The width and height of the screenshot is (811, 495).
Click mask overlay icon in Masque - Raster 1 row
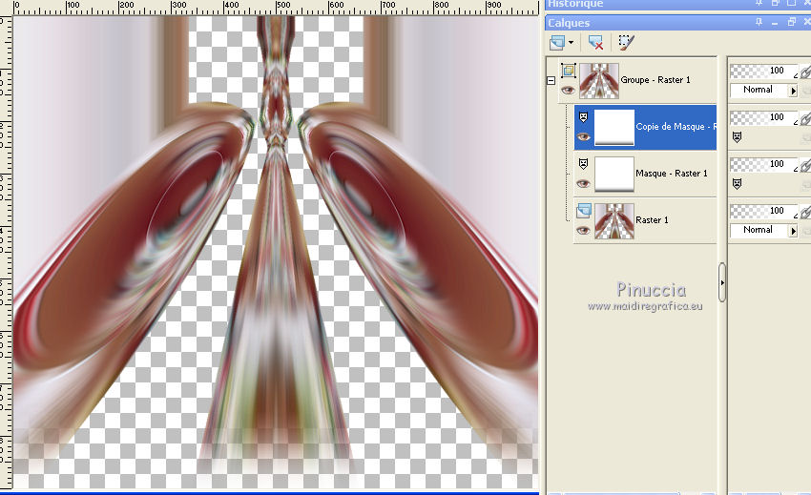point(737,184)
